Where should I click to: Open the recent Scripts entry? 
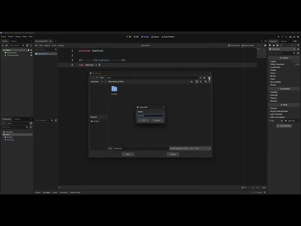pyautogui.click(x=96, y=121)
